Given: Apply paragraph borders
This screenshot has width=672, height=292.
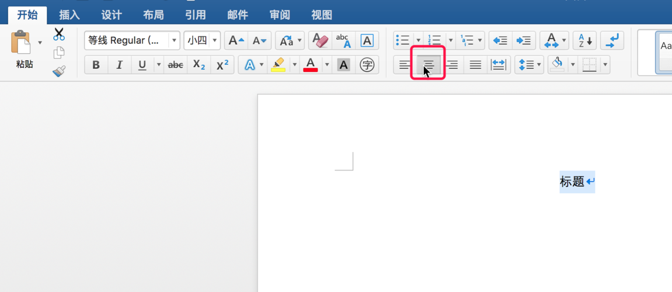Looking at the screenshot, I should (589, 65).
